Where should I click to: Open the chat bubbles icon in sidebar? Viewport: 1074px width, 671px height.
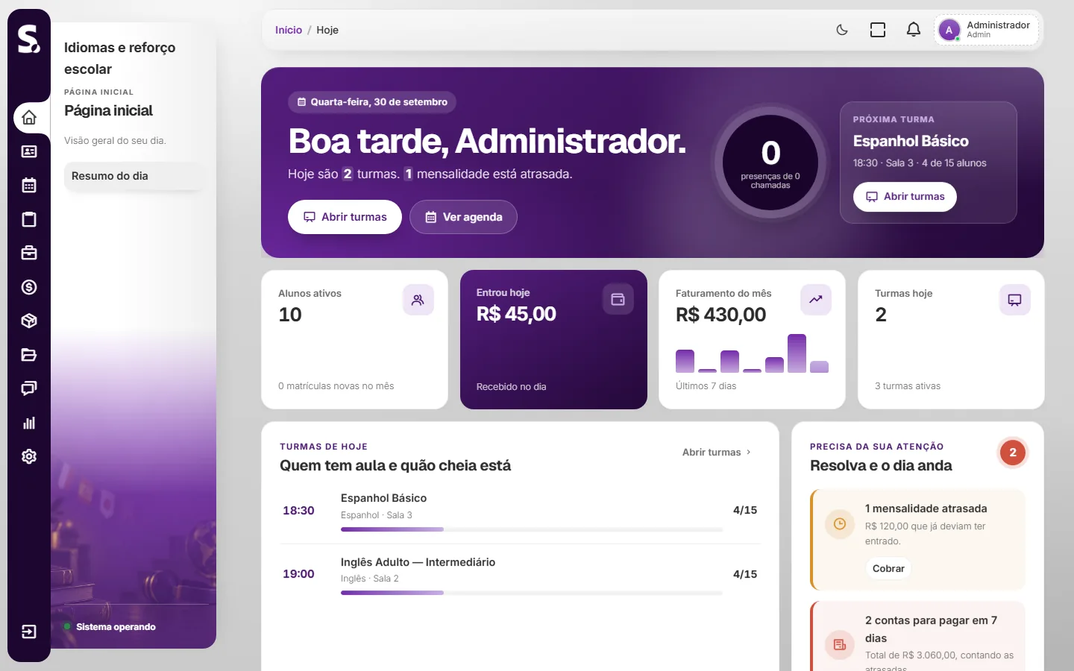click(x=29, y=388)
